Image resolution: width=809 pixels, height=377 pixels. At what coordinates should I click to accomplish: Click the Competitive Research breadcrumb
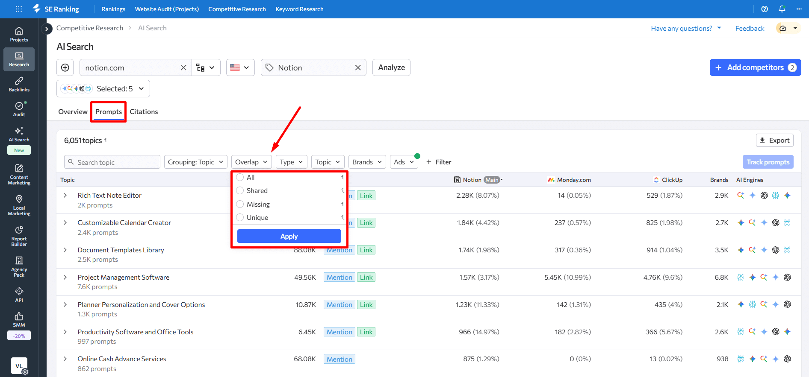click(90, 28)
